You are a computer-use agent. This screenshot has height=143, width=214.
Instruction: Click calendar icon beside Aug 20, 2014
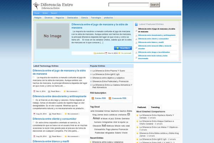coord(34,137)
